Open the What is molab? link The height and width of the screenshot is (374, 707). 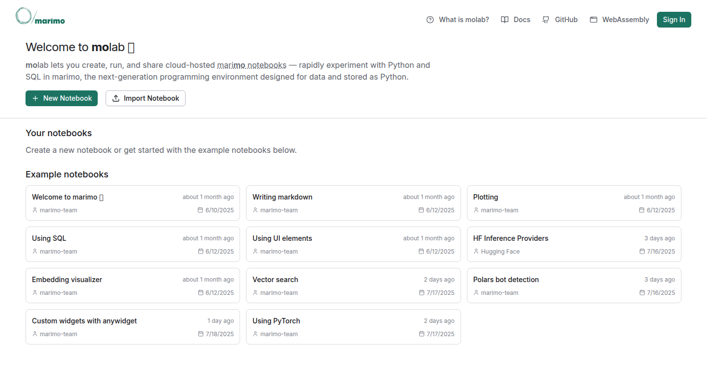(x=458, y=20)
